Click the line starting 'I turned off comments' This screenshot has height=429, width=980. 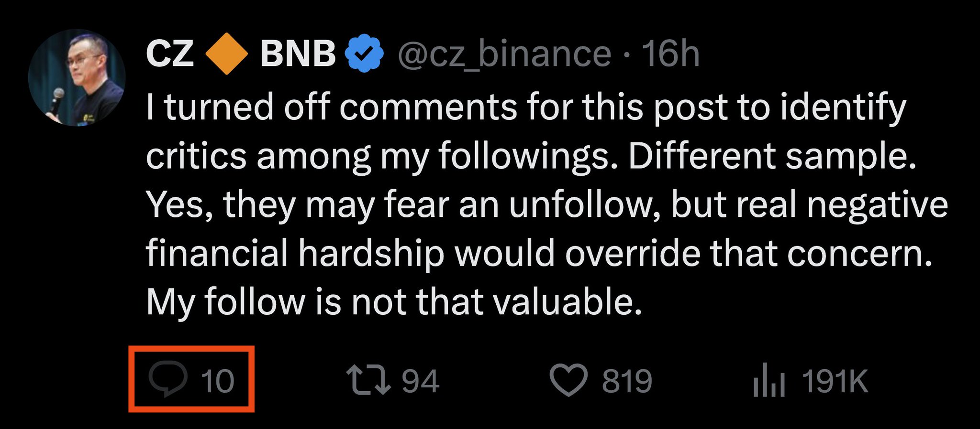click(525, 107)
